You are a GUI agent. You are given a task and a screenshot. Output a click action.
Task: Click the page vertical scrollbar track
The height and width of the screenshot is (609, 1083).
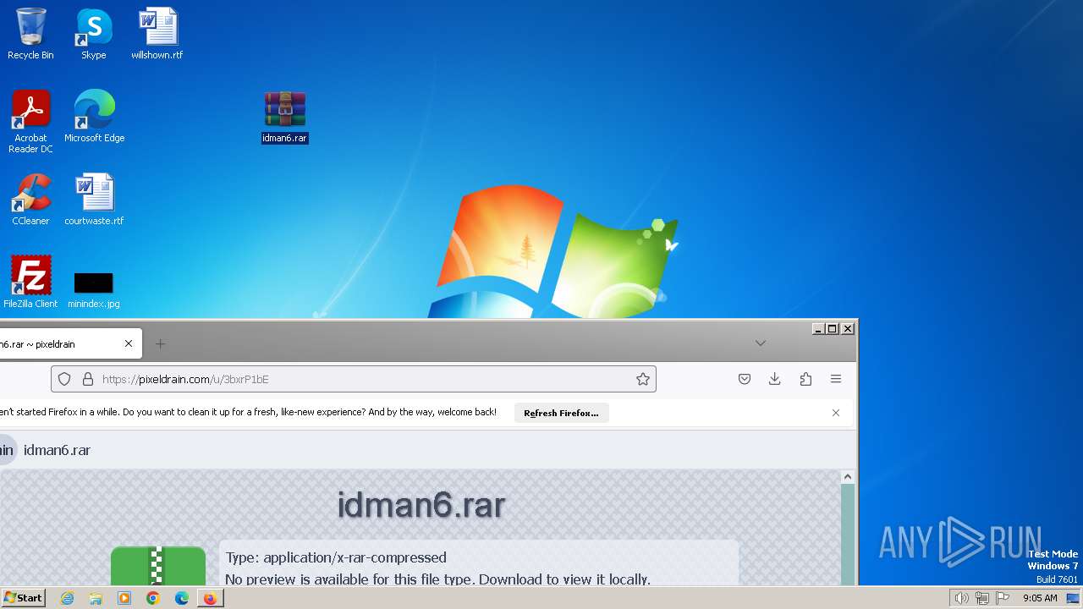[848, 535]
